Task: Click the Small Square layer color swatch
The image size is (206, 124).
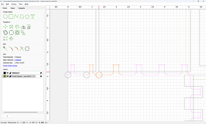Action: point(4,76)
